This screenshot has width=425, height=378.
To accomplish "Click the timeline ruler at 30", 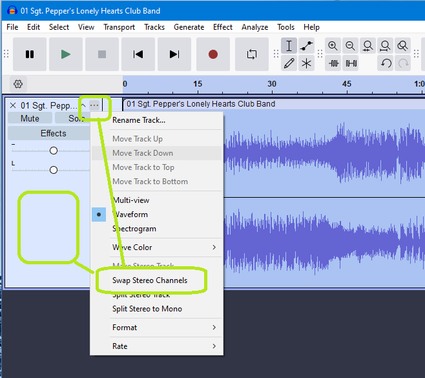I will click(272, 84).
